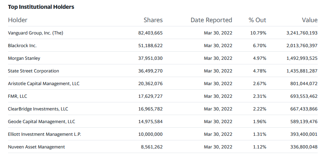
Task: Click the Value column header
Action: click(x=310, y=20)
